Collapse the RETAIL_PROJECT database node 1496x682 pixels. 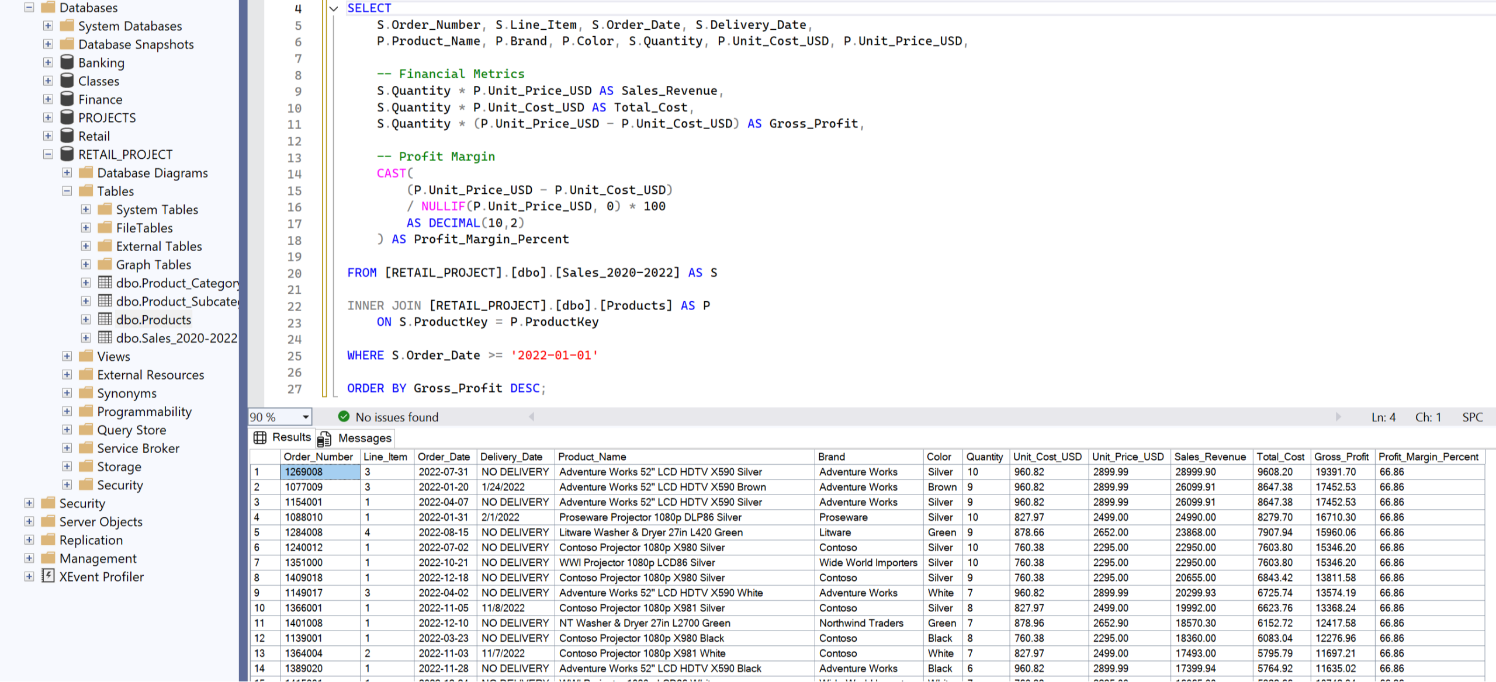(x=48, y=154)
